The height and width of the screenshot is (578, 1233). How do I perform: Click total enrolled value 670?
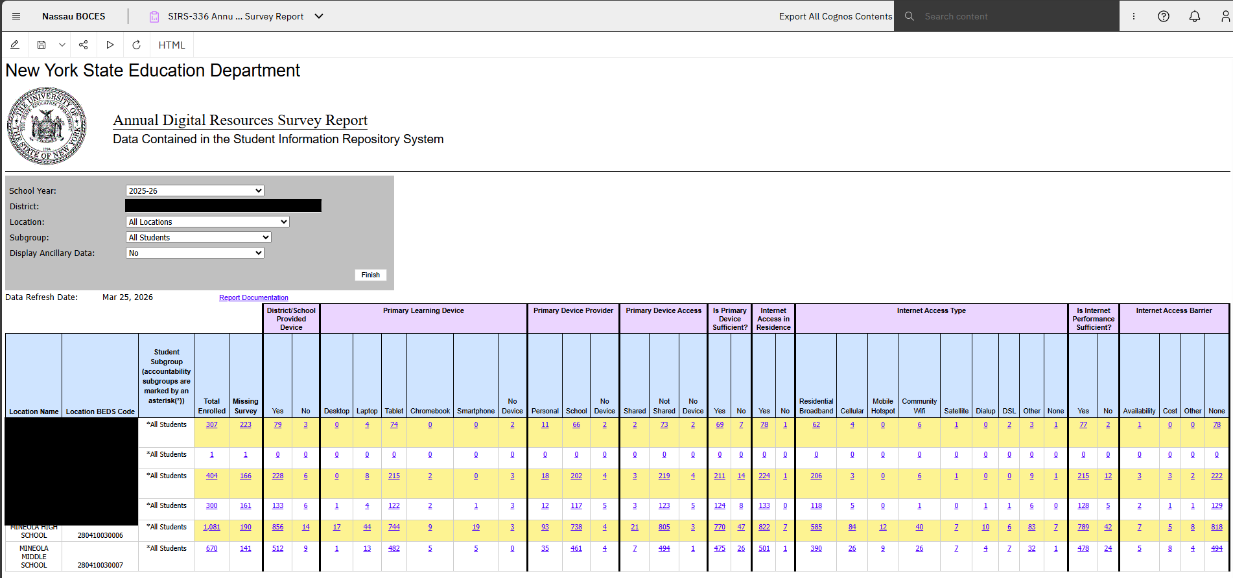(212, 549)
